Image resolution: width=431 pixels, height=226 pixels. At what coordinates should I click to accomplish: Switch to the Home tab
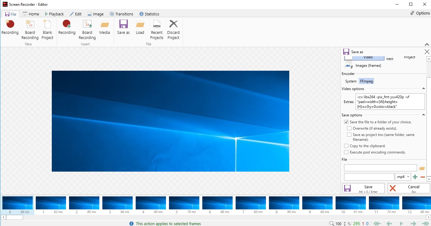[31, 14]
